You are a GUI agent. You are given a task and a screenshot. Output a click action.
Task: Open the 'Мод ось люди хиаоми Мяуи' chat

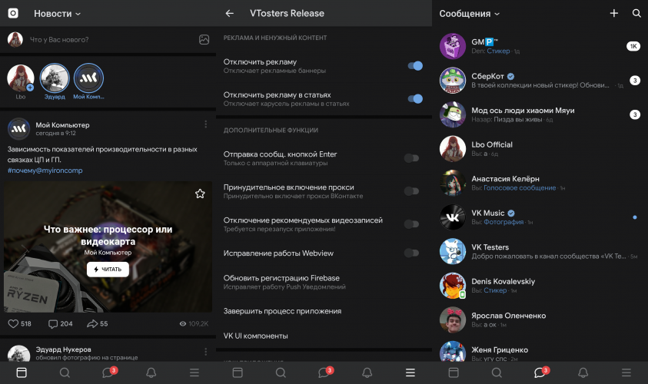540,114
